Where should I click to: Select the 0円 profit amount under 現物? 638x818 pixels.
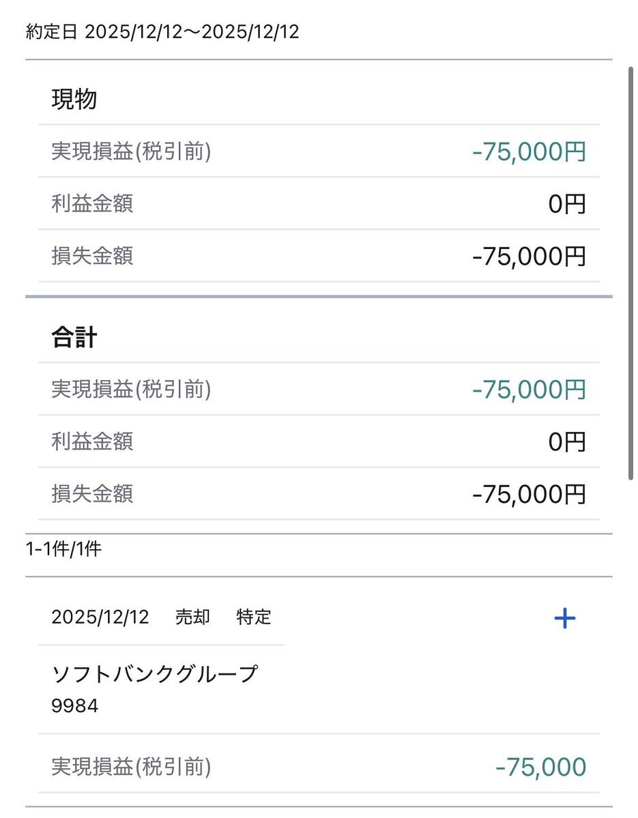[x=567, y=204]
